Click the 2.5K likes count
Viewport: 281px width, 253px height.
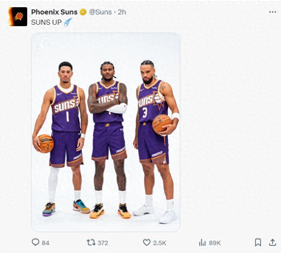pos(159,243)
